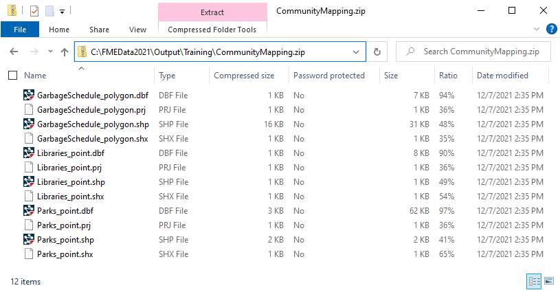Screen dimensions: 560x290
Task: Click the 16 KB compressed size cell
Action: click(273, 124)
